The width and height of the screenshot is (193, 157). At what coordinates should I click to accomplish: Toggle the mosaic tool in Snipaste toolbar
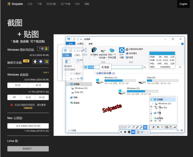coord(145,127)
